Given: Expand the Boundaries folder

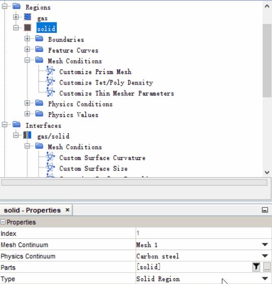Looking at the screenshot, I should 27,39.
